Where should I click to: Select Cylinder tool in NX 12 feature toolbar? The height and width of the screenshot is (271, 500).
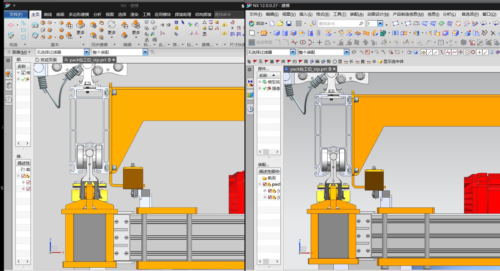285,33
